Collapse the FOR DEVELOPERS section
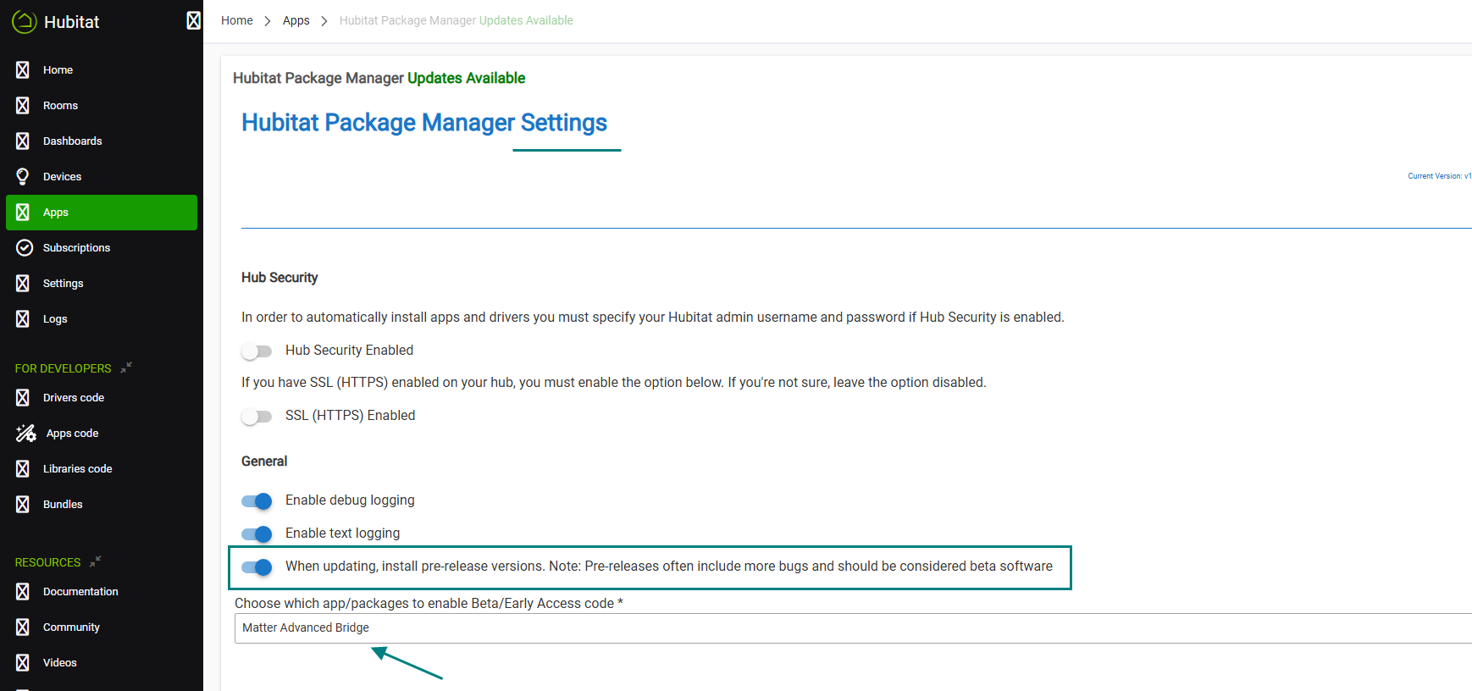The width and height of the screenshot is (1472, 691). (x=126, y=368)
